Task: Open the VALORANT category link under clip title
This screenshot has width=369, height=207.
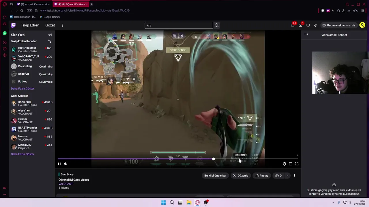Action: coord(66,184)
